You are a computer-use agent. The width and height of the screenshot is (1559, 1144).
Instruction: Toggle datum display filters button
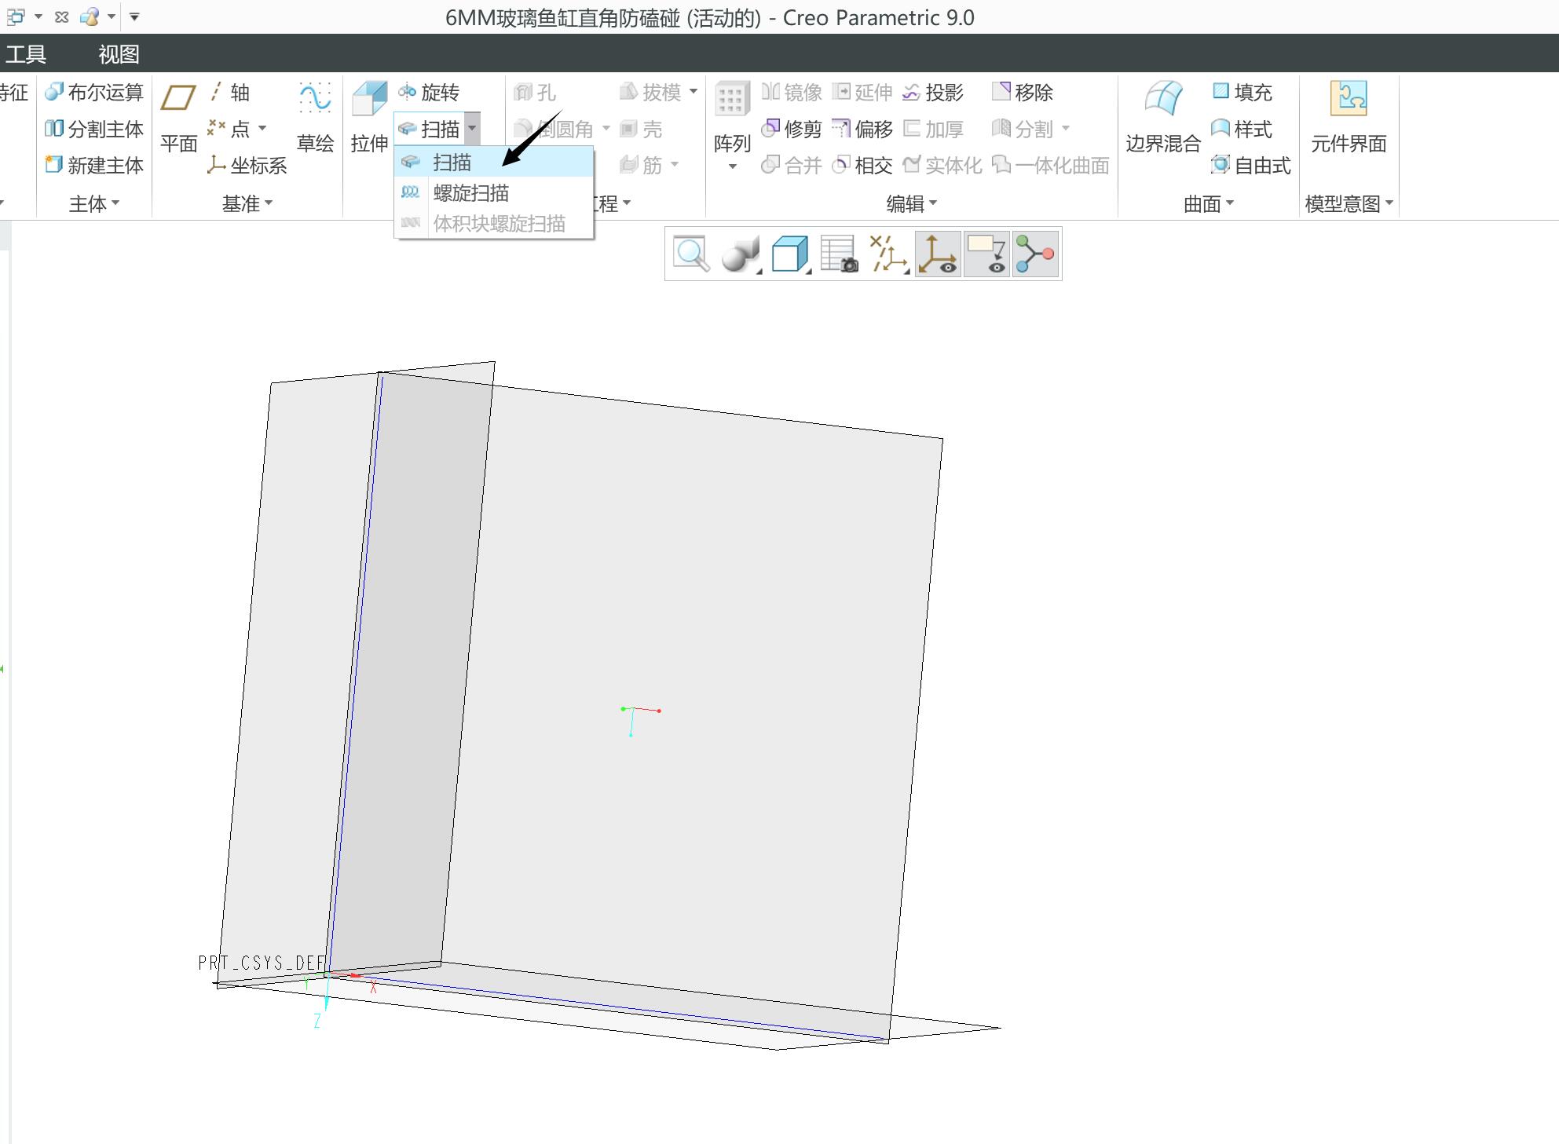(888, 254)
